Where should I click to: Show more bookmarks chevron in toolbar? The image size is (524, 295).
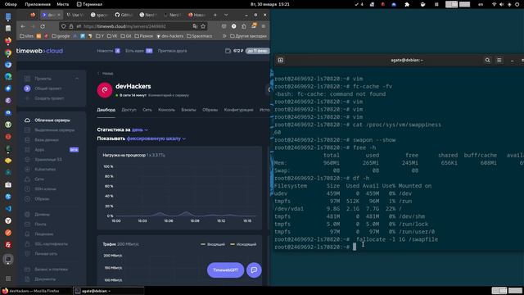(x=224, y=36)
